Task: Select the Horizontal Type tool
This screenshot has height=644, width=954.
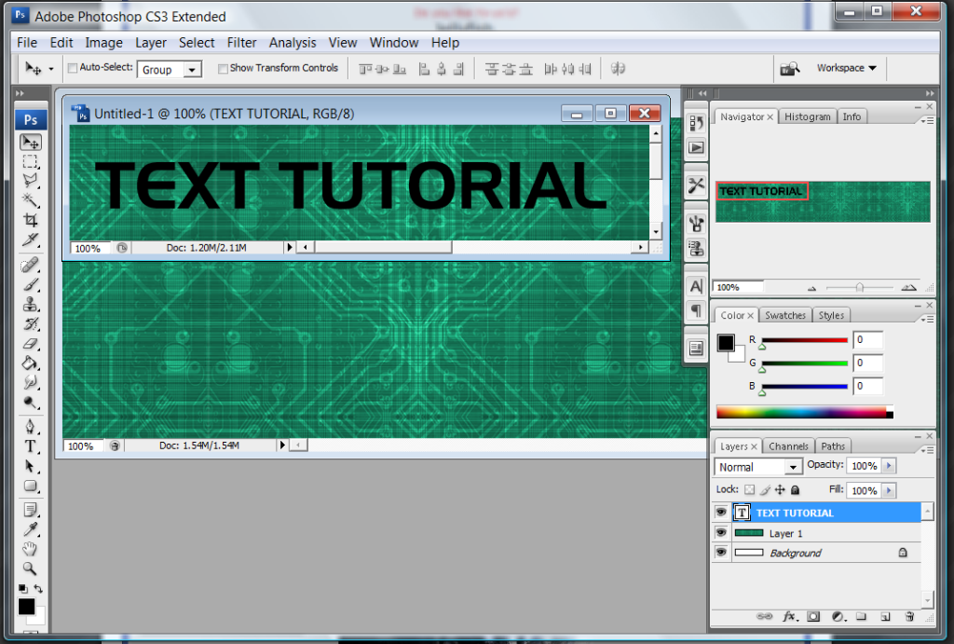Action: pyautogui.click(x=31, y=446)
